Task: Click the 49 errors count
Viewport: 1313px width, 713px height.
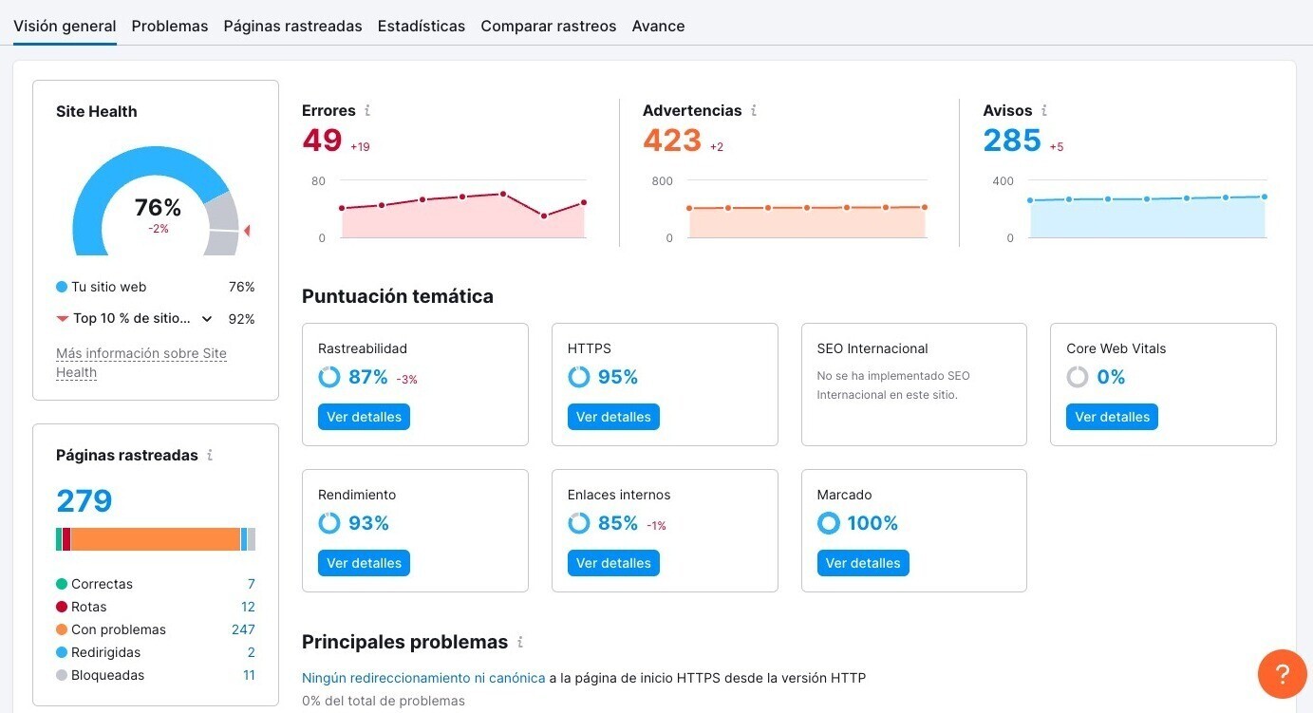Action: click(x=322, y=141)
